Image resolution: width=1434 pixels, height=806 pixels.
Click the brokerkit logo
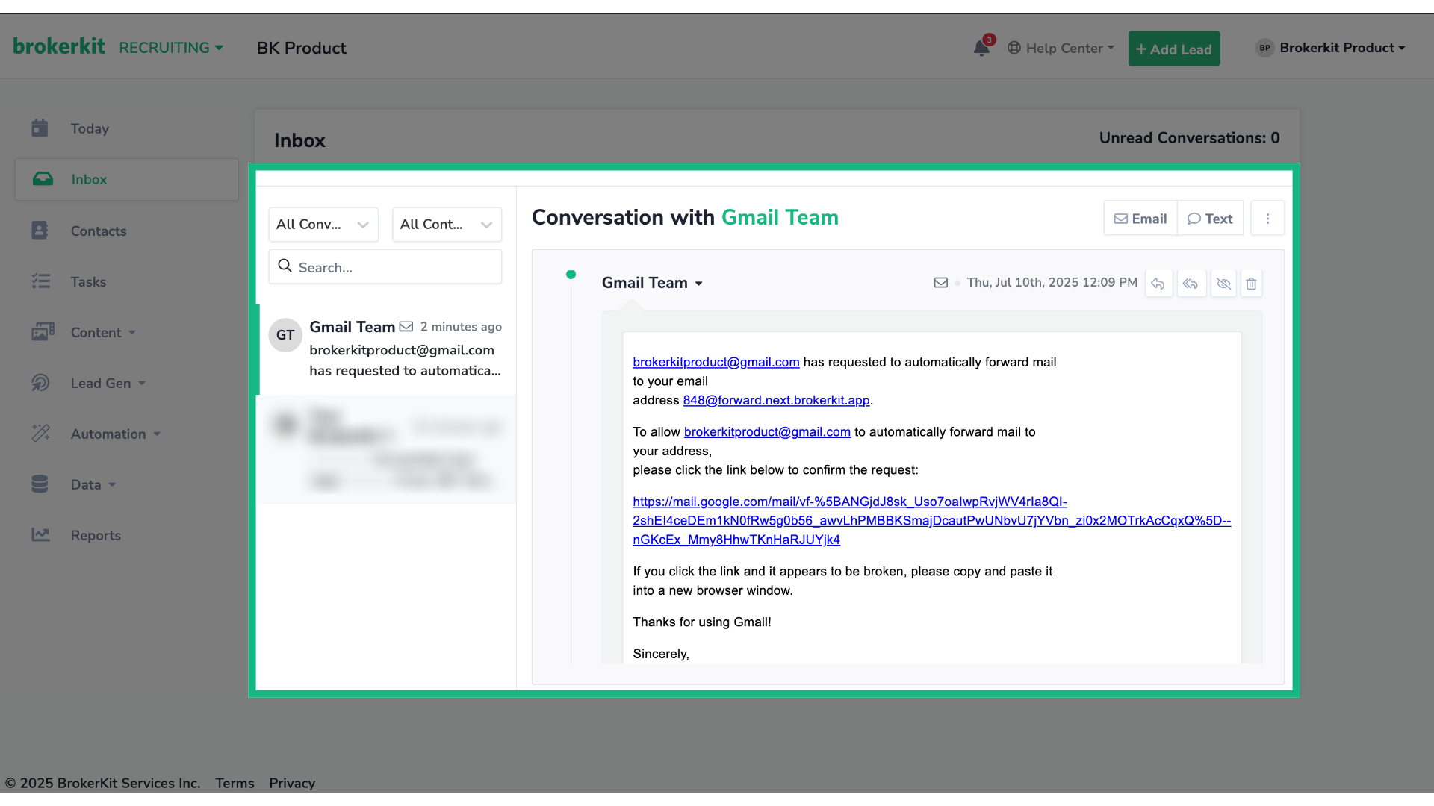(x=59, y=46)
